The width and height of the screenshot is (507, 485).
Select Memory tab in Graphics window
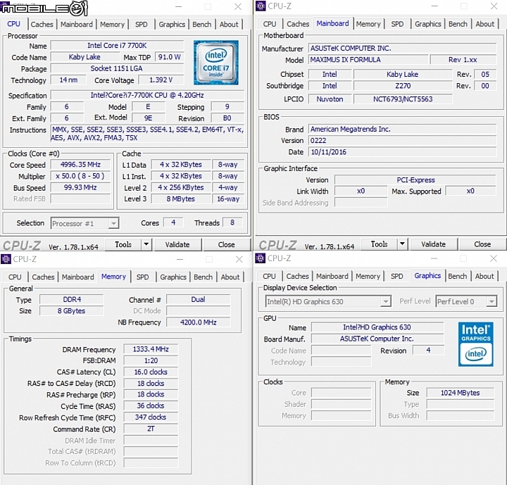pos(368,276)
